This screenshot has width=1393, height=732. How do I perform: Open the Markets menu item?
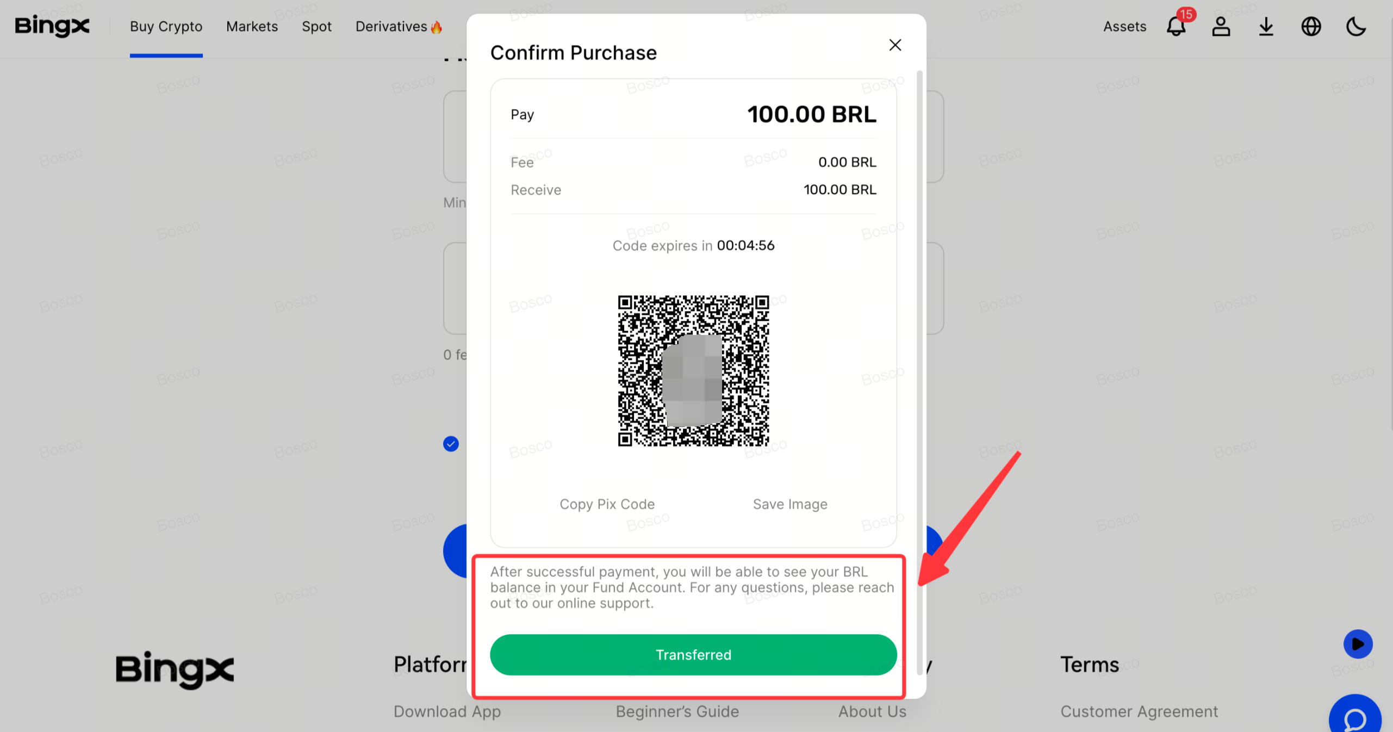point(252,26)
